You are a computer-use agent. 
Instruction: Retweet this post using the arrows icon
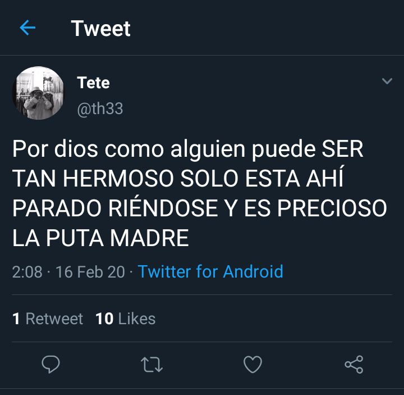click(x=151, y=364)
